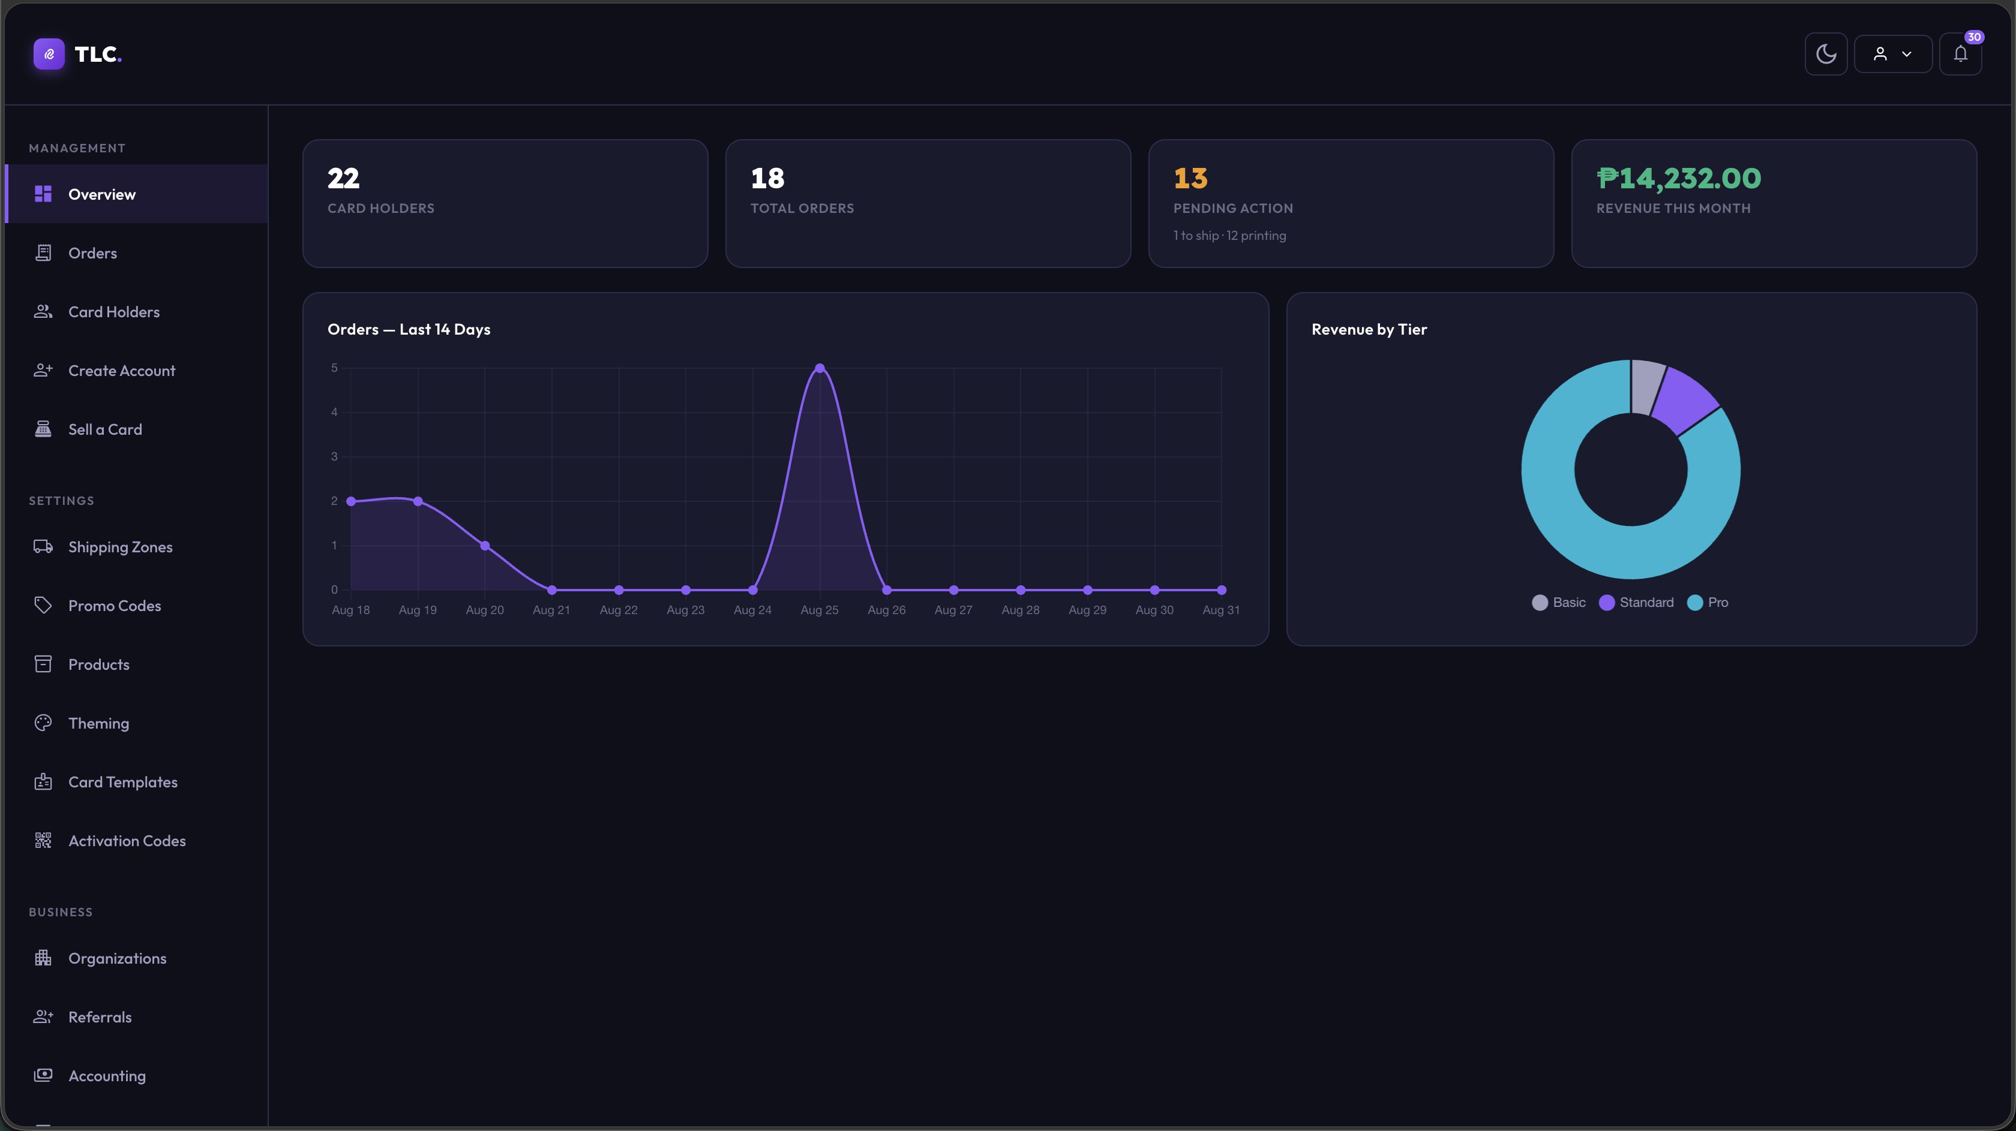Click the '1 to ship · 12 printing' text
This screenshot has width=2016, height=1131.
click(x=1229, y=236)
